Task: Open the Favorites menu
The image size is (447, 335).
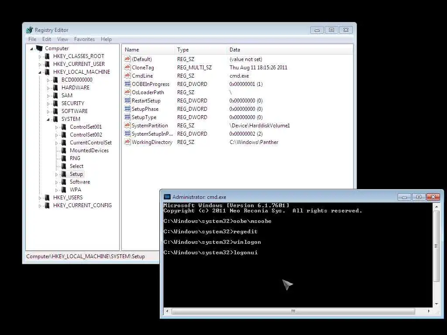Action: coord(84,39)
